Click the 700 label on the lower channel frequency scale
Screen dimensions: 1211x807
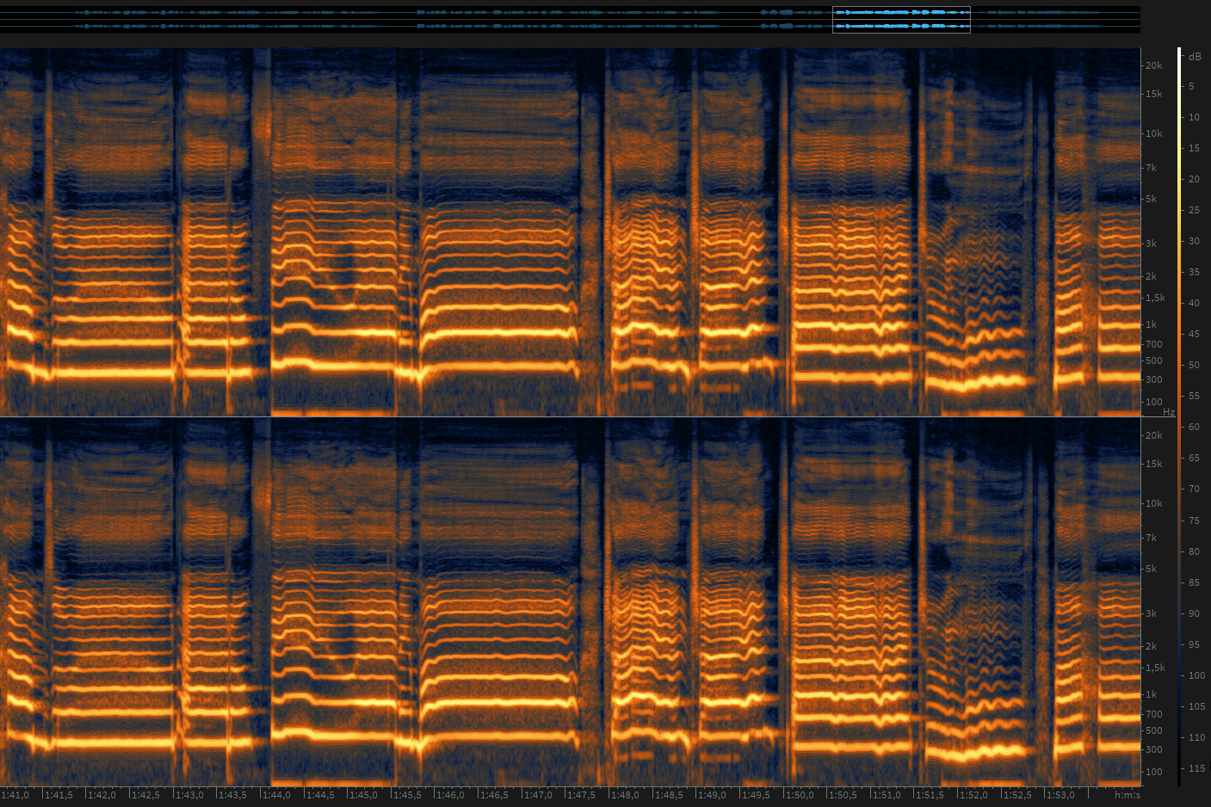1154,714
